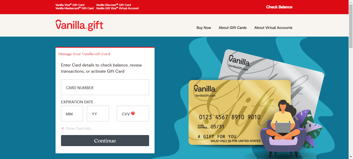The image size is (353, 159).
Task: Click the eye icon beside Show Card Info
Action: click(62, 128)
